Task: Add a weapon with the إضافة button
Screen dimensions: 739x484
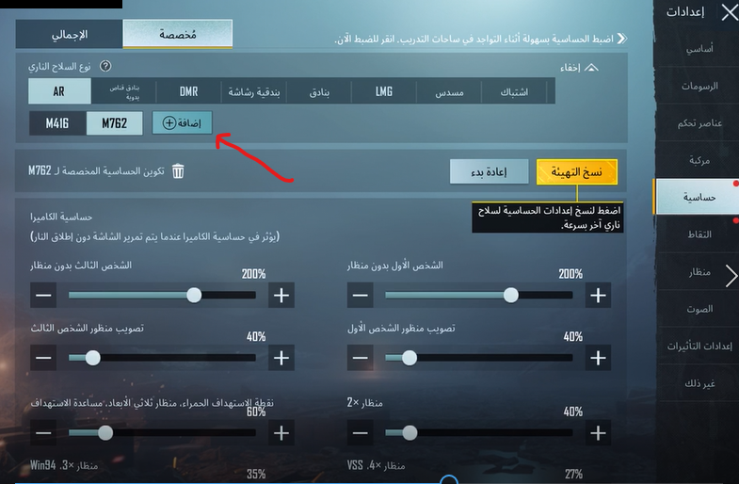Action: click(182, 123)
